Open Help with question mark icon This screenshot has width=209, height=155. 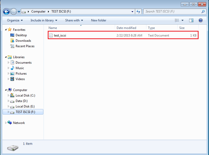200,20
